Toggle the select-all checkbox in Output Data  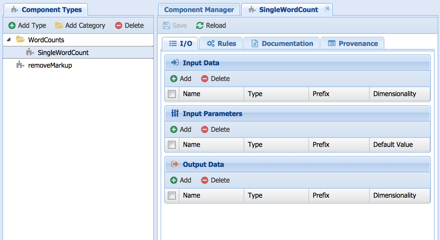pyautogui.click(x=172, y=196)
